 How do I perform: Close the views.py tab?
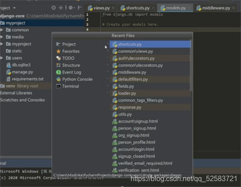[x=113, y=8]
